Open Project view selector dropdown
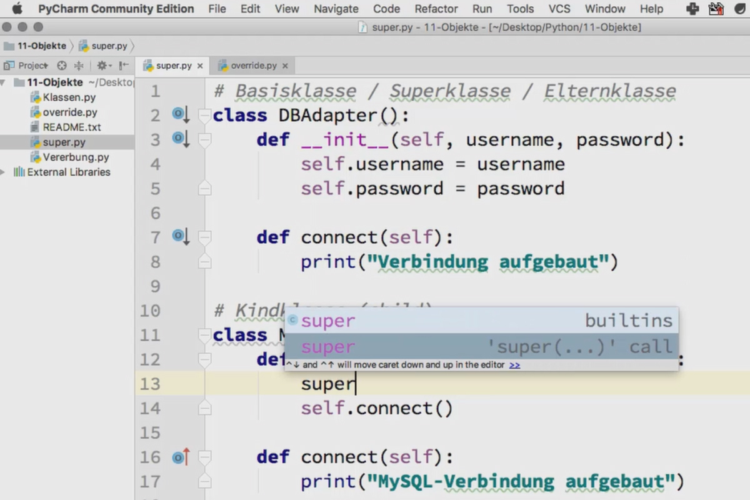This screenshot has height=500, width=750. pos(26,66)
